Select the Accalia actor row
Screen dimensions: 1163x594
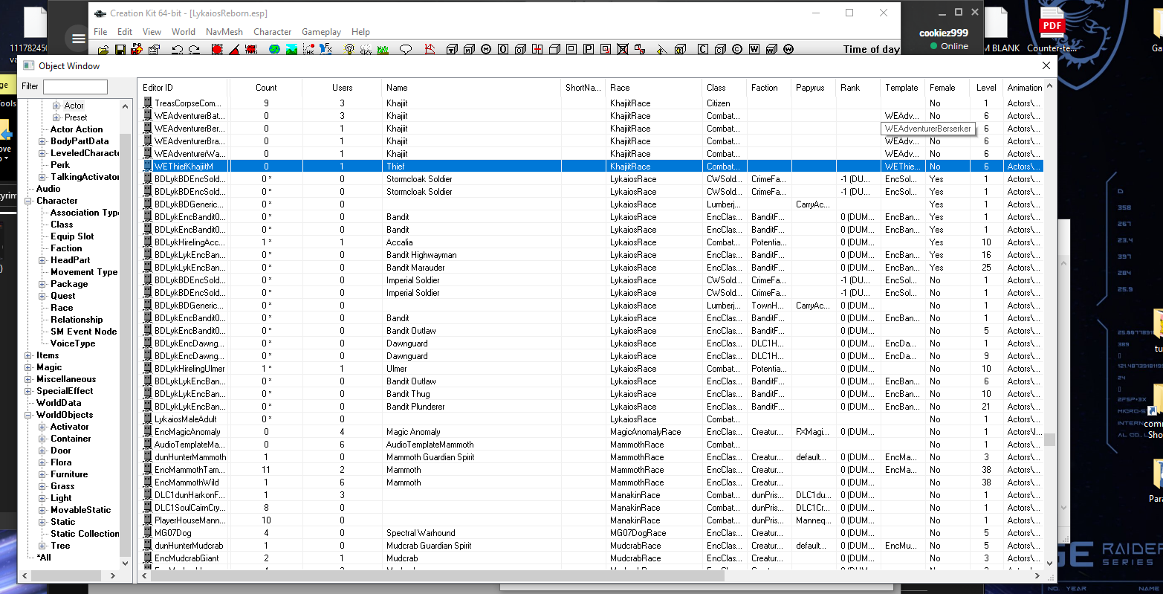[592, 242]
